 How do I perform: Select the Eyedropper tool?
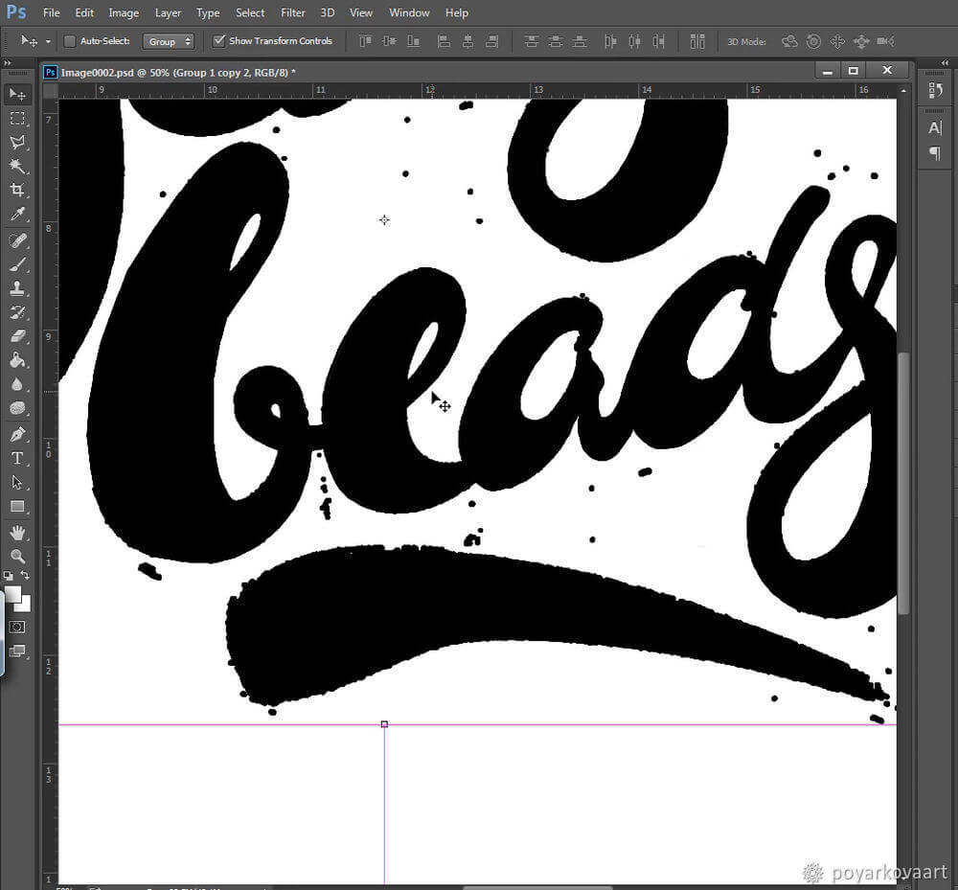[x=17, y=214]
